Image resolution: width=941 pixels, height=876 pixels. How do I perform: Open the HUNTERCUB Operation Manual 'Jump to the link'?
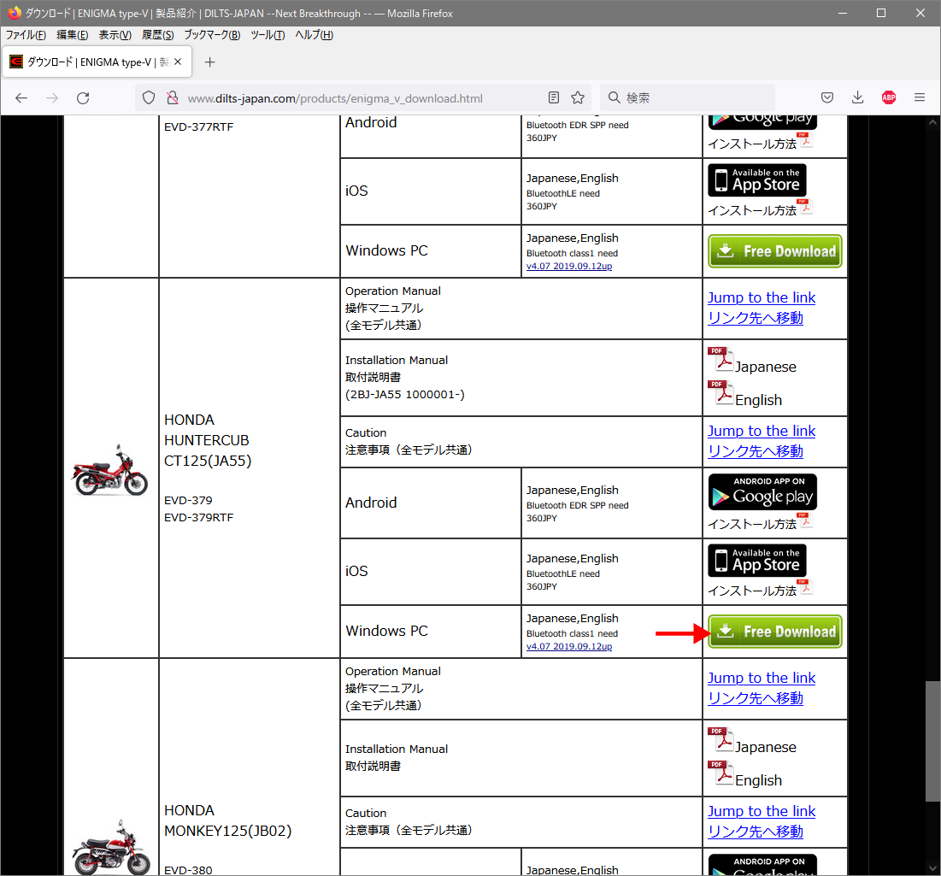761,297
